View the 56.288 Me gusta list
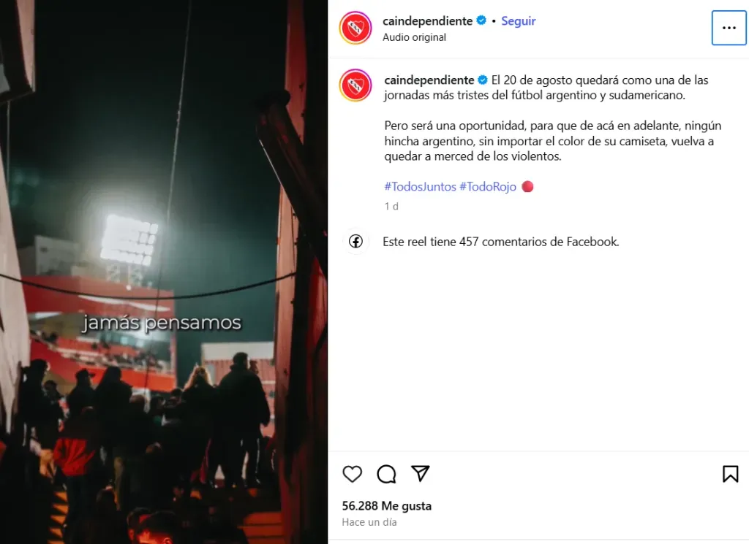Image resolution: width=749 pixels, height=544 pixels. (x=386, y=505)
